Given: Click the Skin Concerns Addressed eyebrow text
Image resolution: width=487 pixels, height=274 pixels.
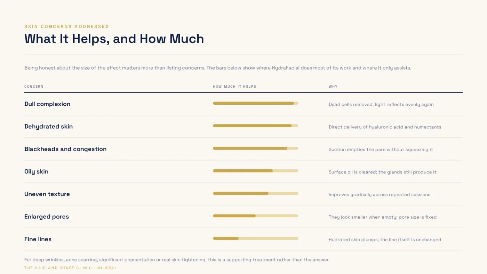Looking at the screenshot, I should [x=66, y=26].
